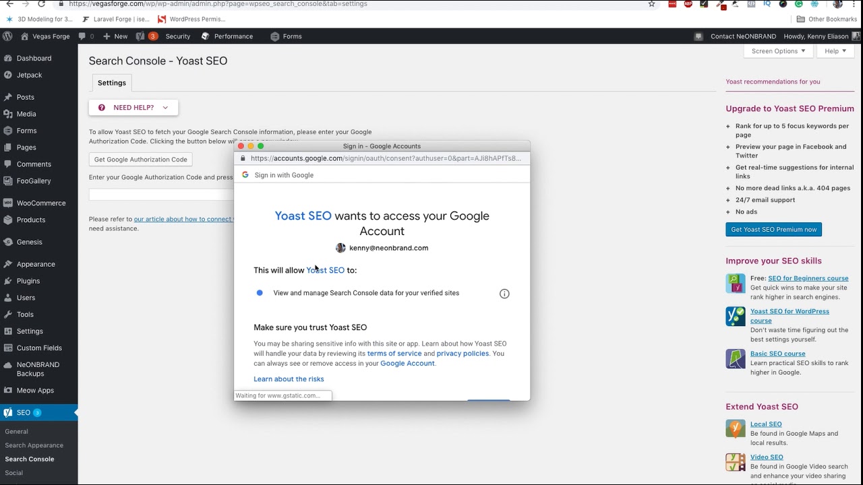Open SEO Social submenu item

13,473
